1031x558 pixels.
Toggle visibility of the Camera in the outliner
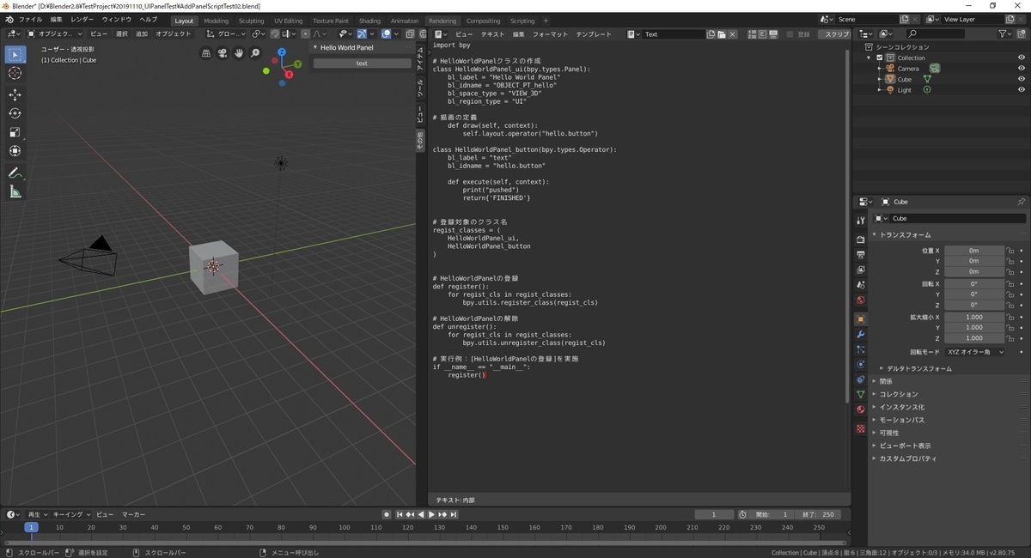tap(1022, 68)
